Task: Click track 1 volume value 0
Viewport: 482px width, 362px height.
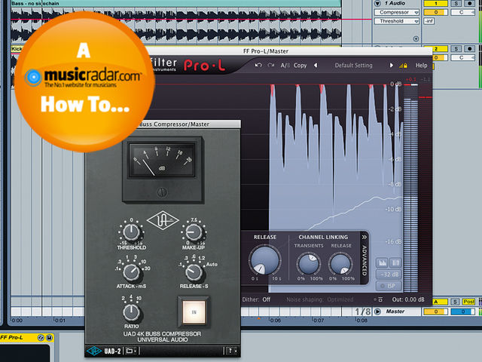Action: 435,12
